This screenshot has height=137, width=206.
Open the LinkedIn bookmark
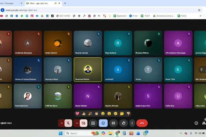tap(47, 16)
